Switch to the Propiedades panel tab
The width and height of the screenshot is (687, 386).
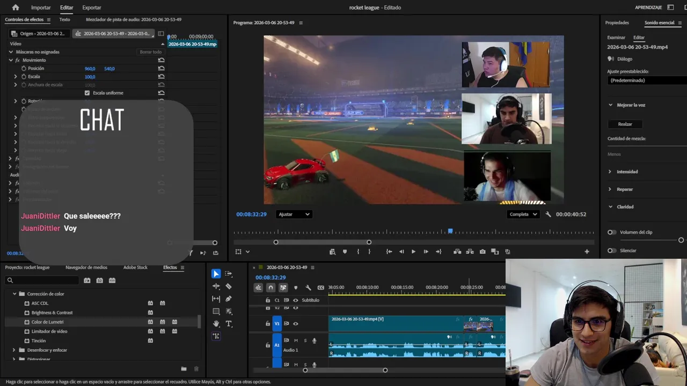tap(617, 23)
